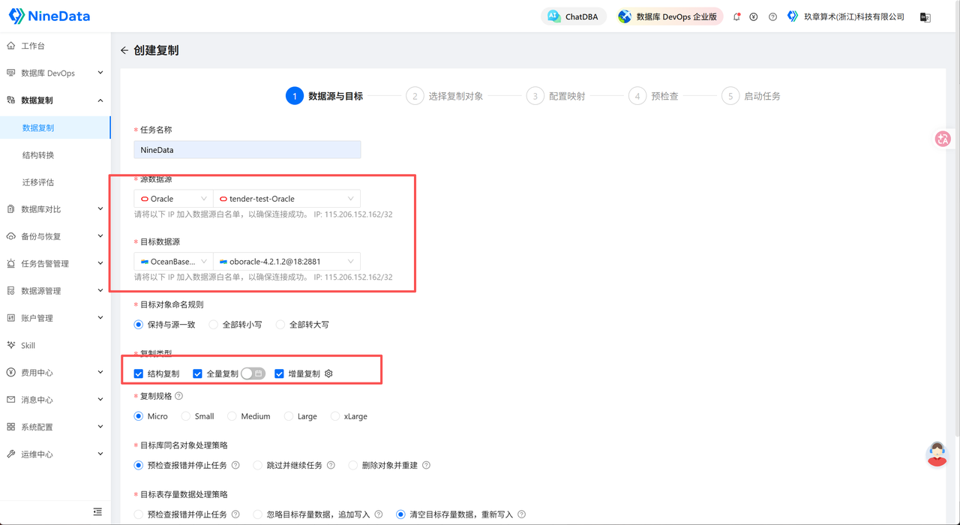This screenshot has width=960, height=525.
Task: Open 迁移评估 in the sidebar
Action: (55, 182)
